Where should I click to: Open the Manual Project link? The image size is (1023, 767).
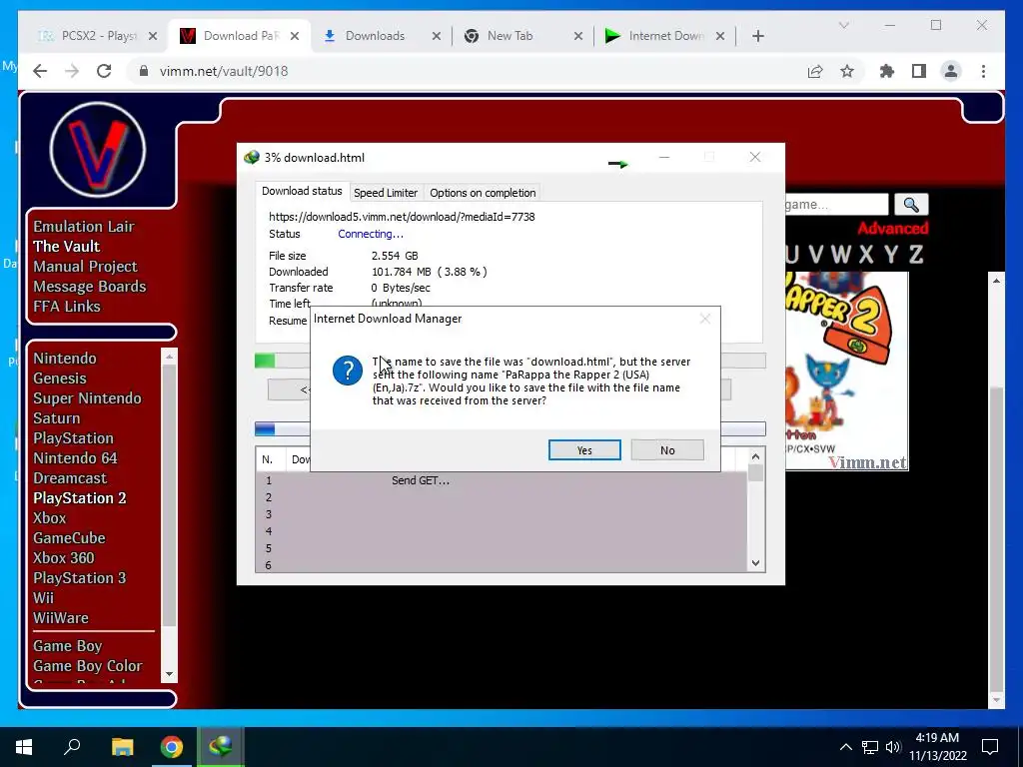pyautogui.click(x=86, y=266)
